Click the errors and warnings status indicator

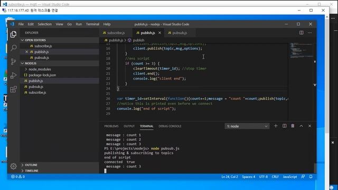click(x=18, y=177)
